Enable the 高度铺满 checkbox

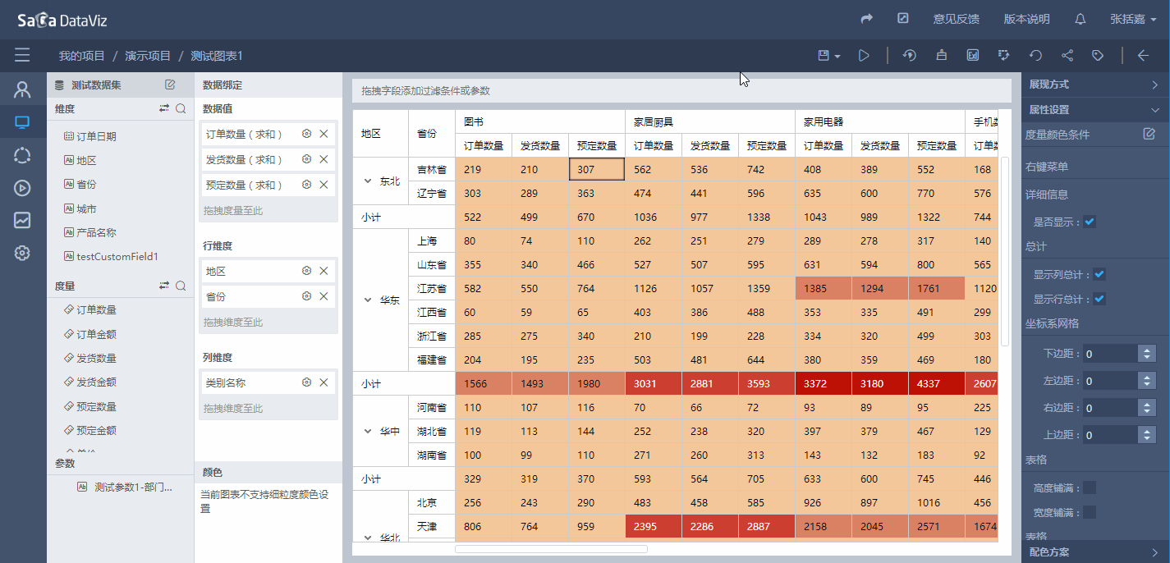click(1090, 487)
